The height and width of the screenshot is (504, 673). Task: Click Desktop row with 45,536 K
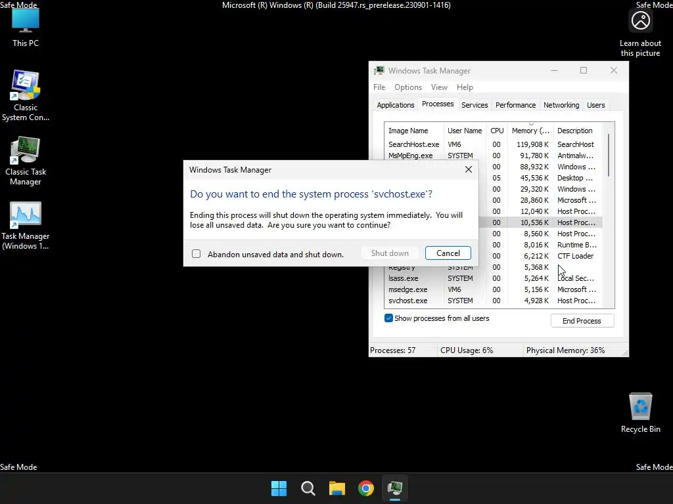(x=541, y=178)
